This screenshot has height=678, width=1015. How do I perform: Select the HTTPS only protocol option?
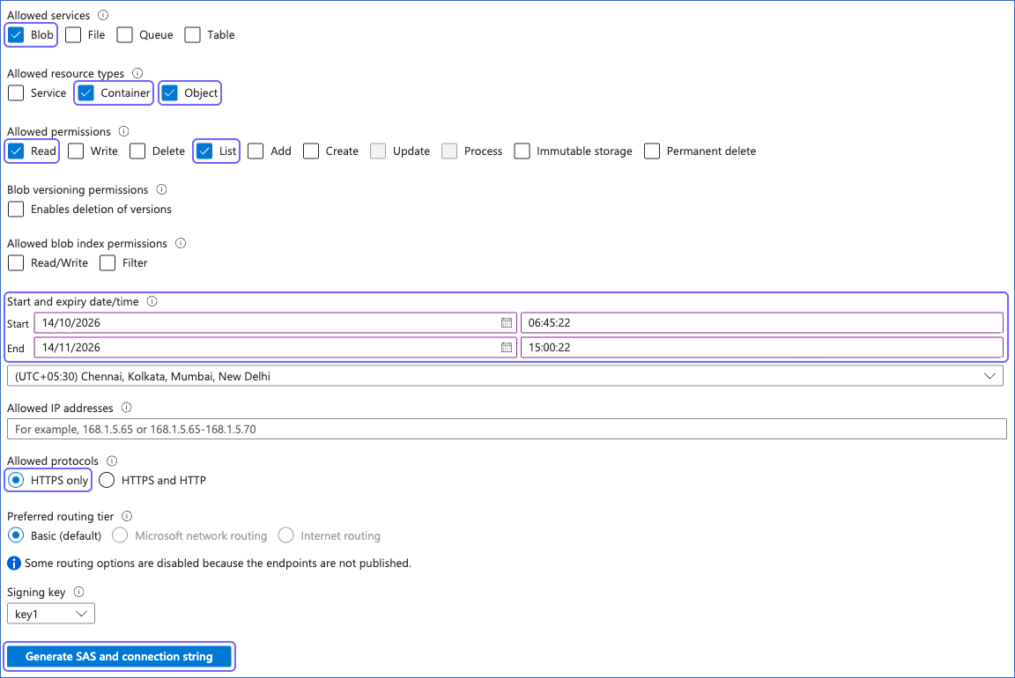tap(16, 480)
